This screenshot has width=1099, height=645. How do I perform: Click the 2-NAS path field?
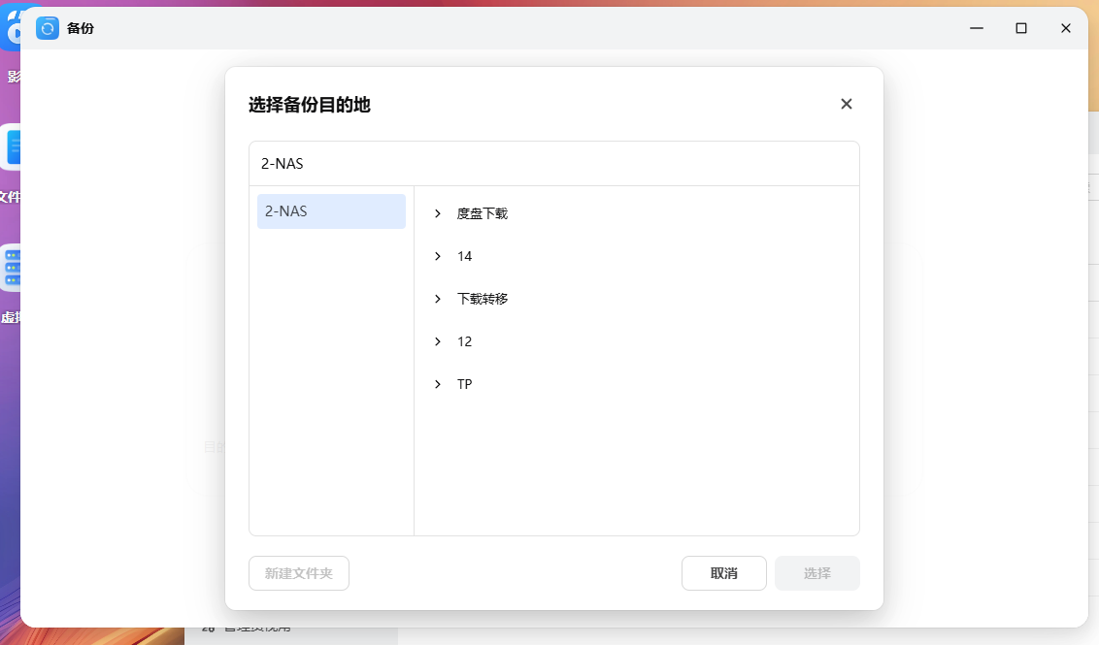(x=553, y=163)
